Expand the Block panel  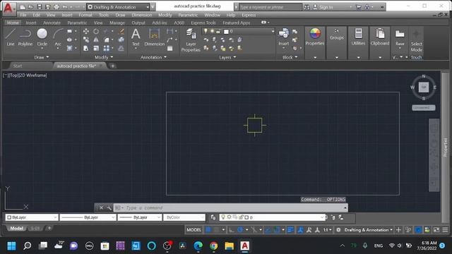click(290, 57)
